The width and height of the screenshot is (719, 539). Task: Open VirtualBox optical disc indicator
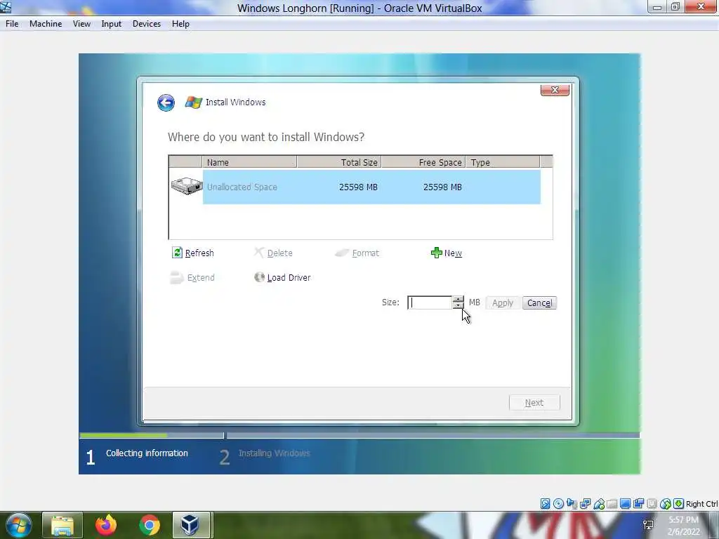(x=558, y=504)
